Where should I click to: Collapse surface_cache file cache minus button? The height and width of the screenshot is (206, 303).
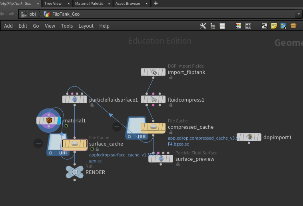click(38, 144)
